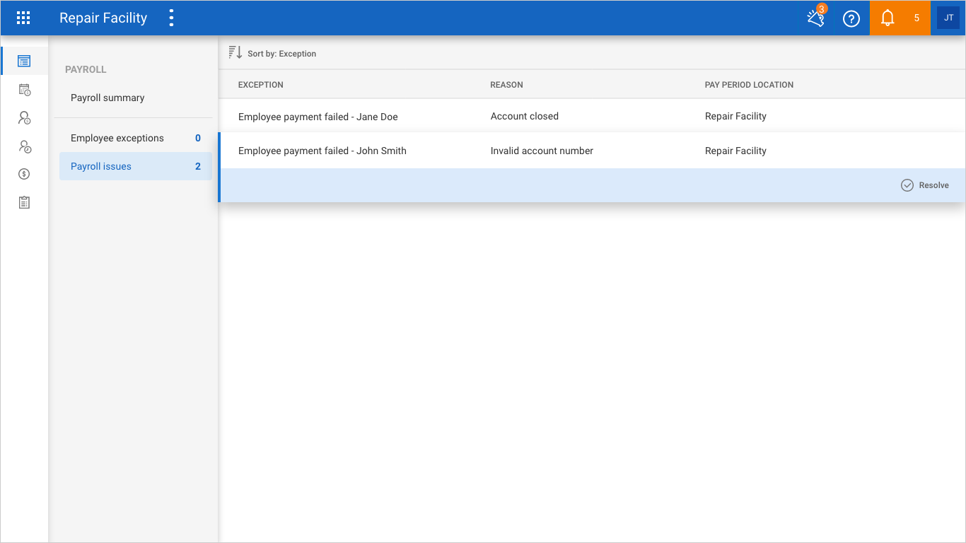Screen dimensions: 966x543
Task: Select the Jane Doe payment failed row
Action: pyautogui.click(x=592, y=116)
